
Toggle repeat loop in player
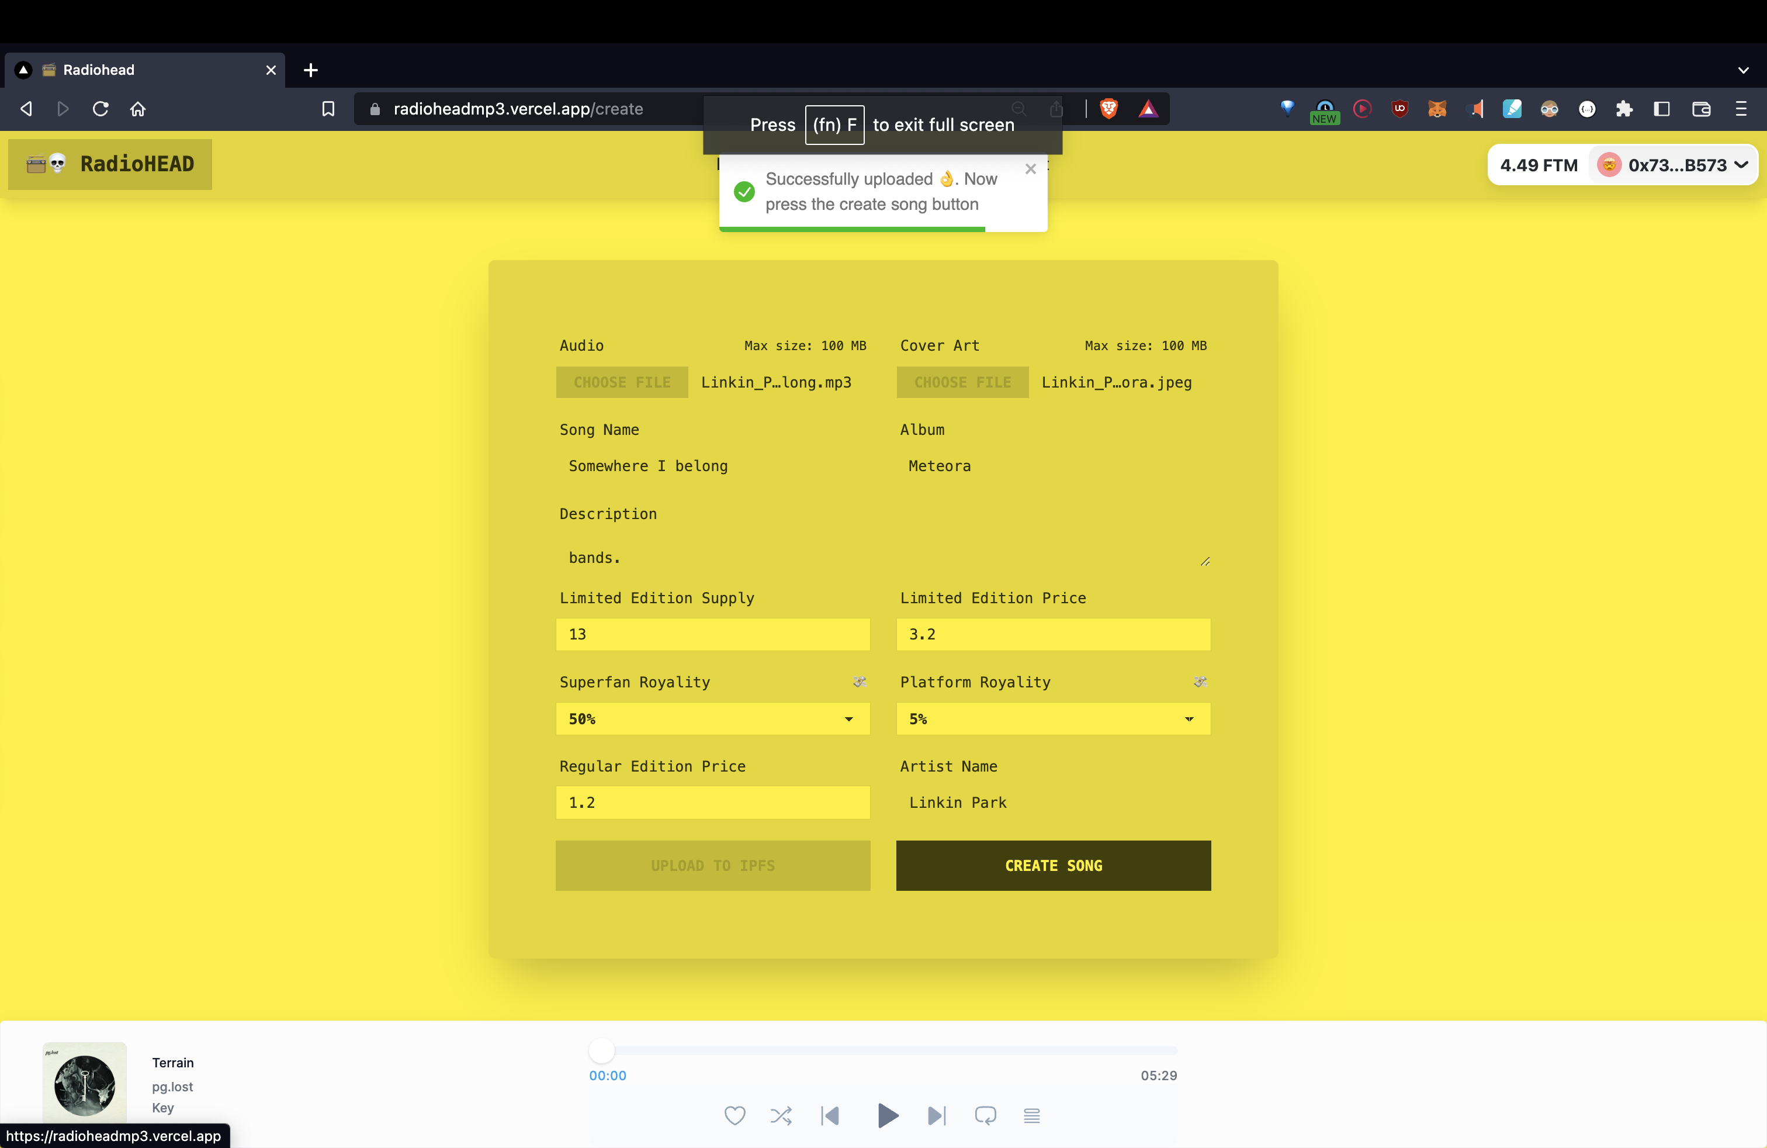pos(985,1115)
